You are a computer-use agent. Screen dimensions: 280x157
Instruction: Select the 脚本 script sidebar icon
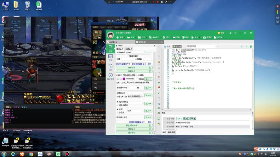110,49
